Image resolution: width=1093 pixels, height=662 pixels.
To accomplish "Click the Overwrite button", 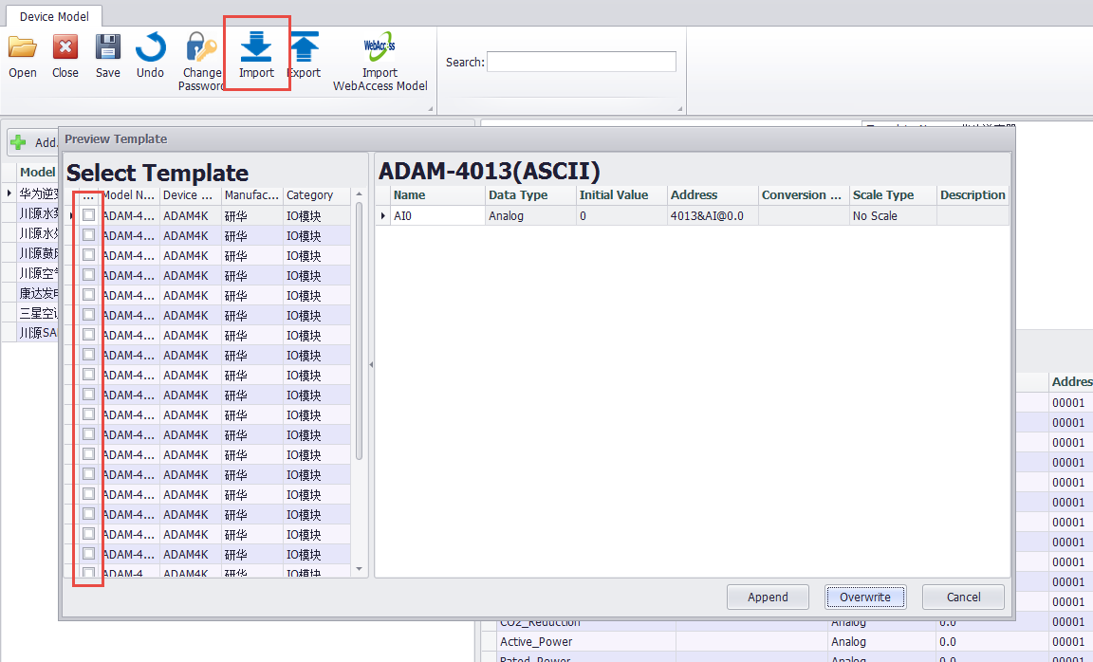I will pos(864,597).
